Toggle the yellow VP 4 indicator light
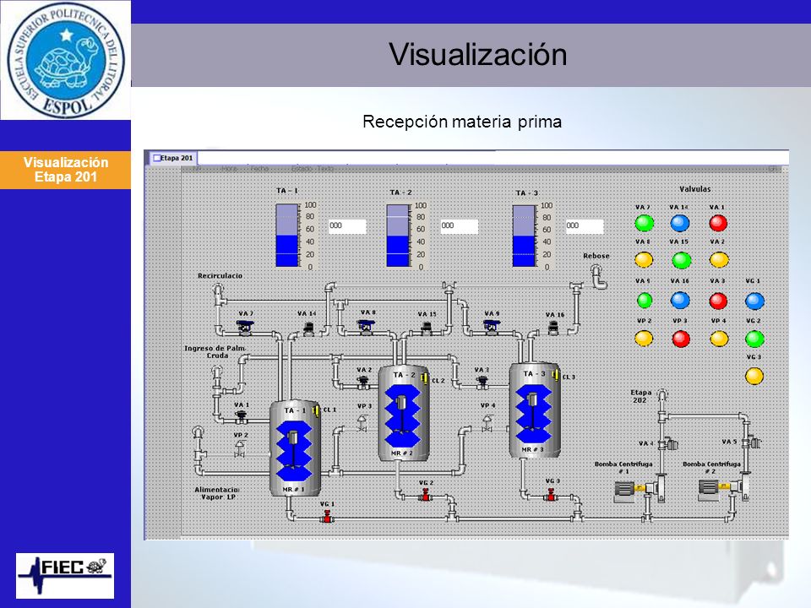The width and height of the screenshot is (811, 608). 719,339
